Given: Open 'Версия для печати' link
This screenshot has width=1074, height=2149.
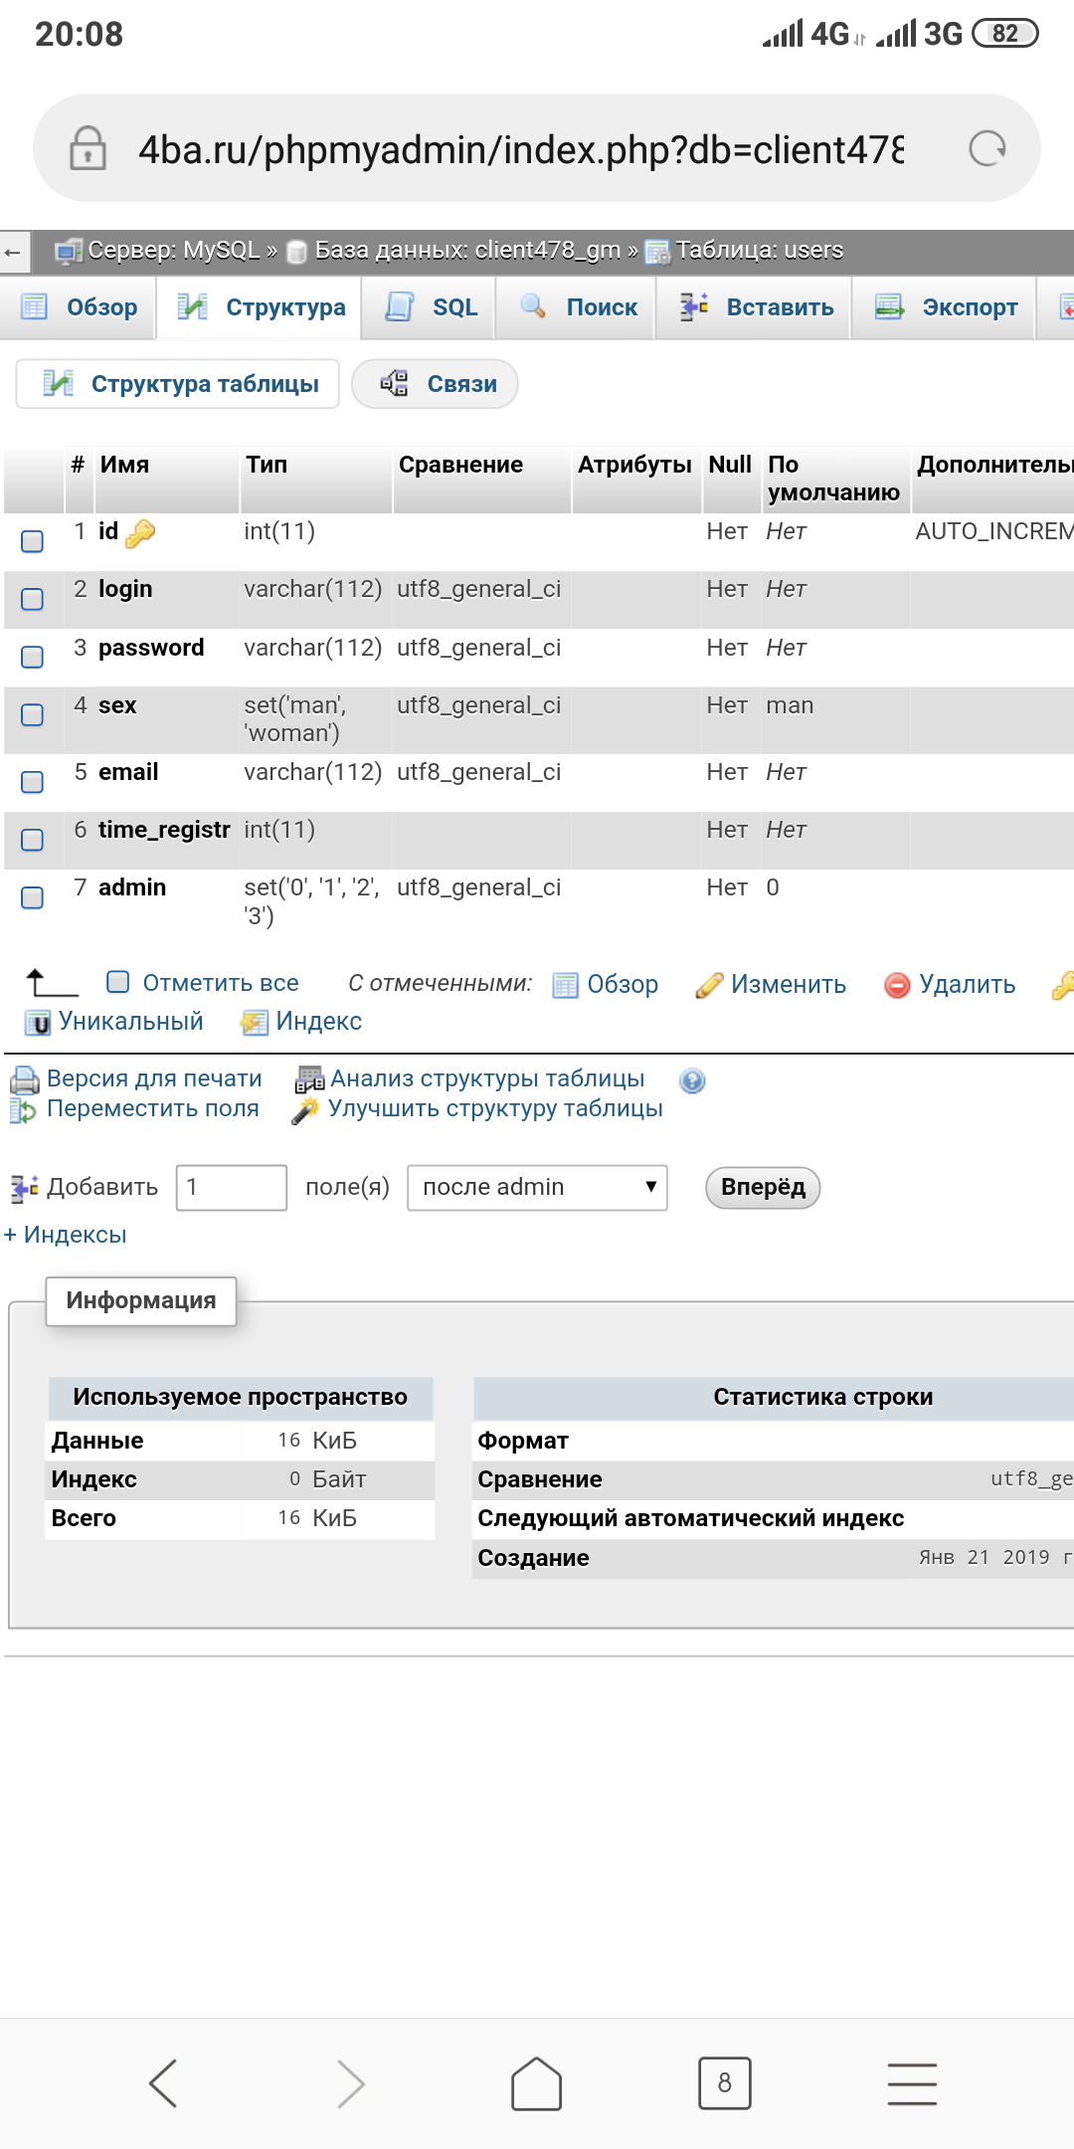Looking at the screenshot, I should (x=153, y=1078).
